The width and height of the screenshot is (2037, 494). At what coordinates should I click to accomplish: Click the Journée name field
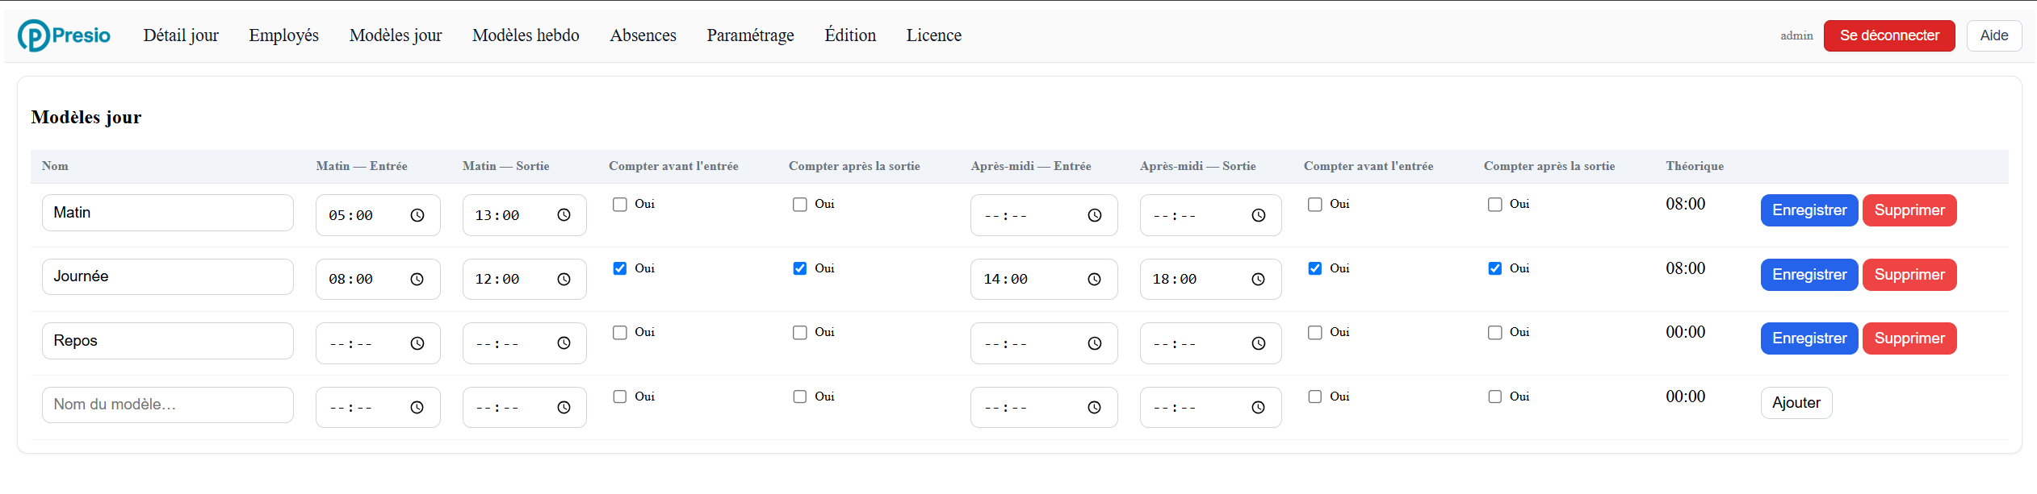tap(168, 276)
